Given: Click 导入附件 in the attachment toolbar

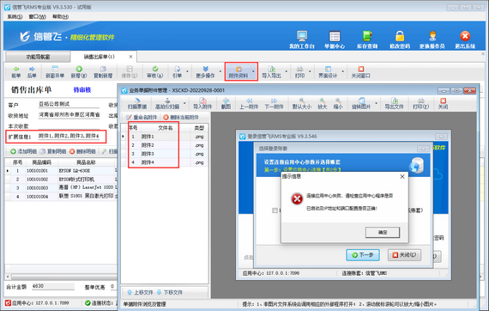Looking at the screenshot, I should tap(202, 103).
